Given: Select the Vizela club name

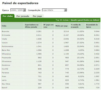Looking at the screenshot, I should pyautogui.click(x=4, y=39).
